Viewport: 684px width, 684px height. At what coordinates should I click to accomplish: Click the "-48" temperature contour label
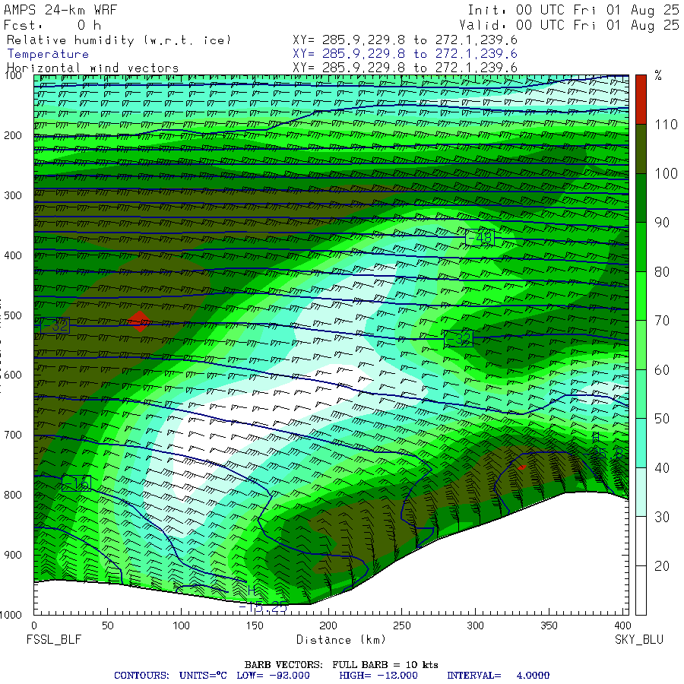[x=480, y=238]
